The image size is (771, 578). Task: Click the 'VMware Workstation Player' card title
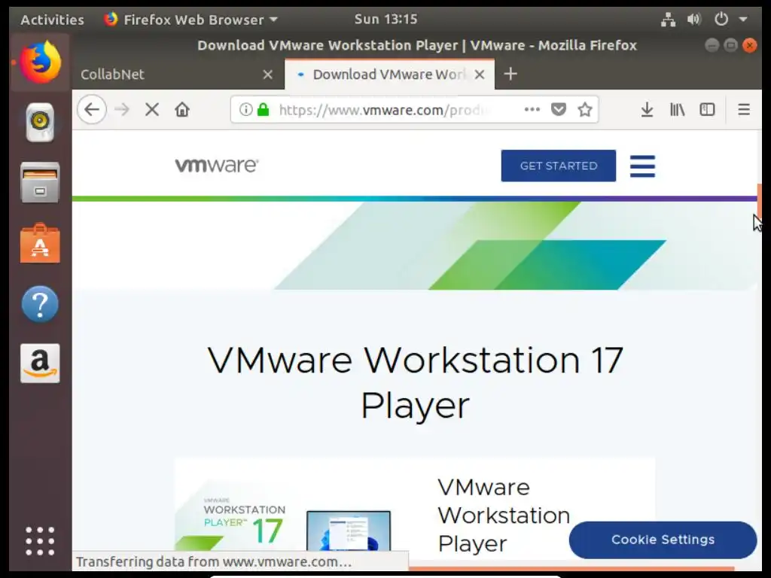click(x=504, y=515)
